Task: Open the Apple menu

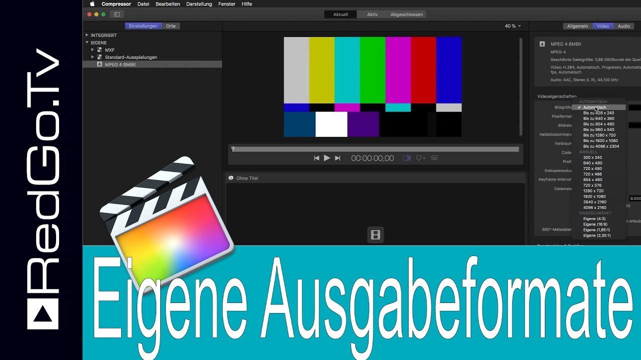Action: tap(92, 3)
